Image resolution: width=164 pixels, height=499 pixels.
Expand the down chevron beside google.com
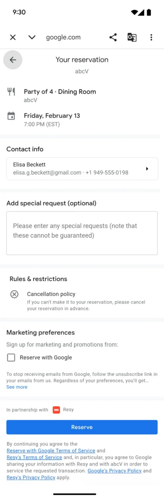tap(32, 37)
